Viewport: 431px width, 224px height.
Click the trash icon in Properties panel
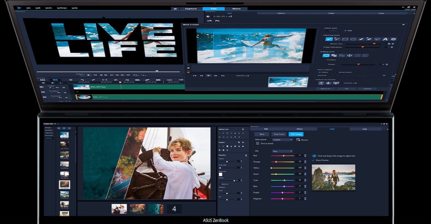pyautogui.click(x=246, y=155)
